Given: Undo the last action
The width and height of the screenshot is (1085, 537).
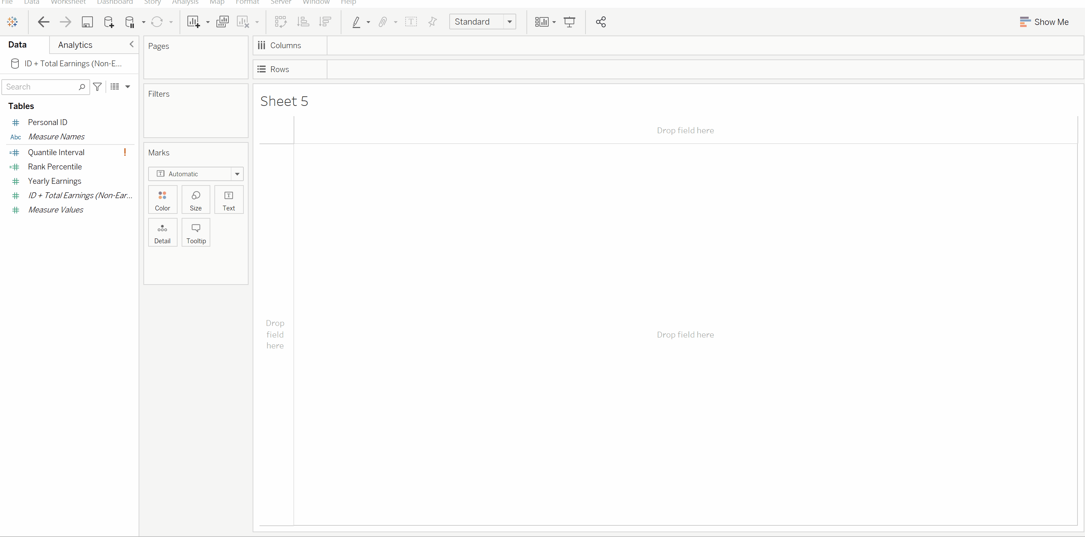Looking at the screenshot, I should pos(43,22).
